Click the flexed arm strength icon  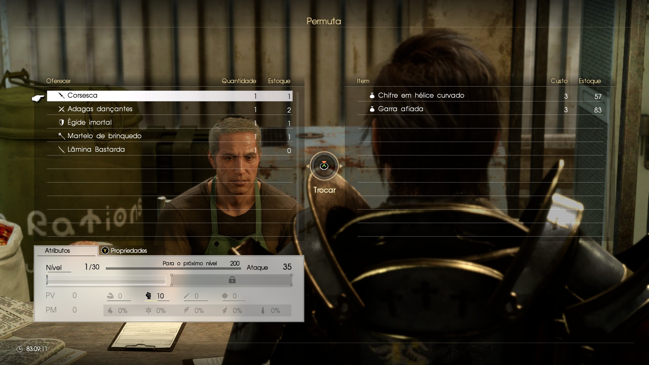[110, 296]
